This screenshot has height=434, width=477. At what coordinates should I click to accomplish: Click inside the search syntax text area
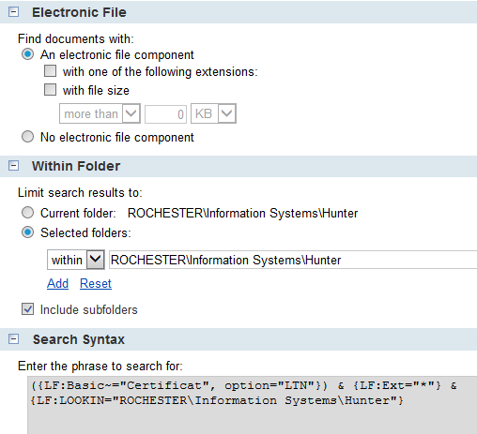(253, 405)
